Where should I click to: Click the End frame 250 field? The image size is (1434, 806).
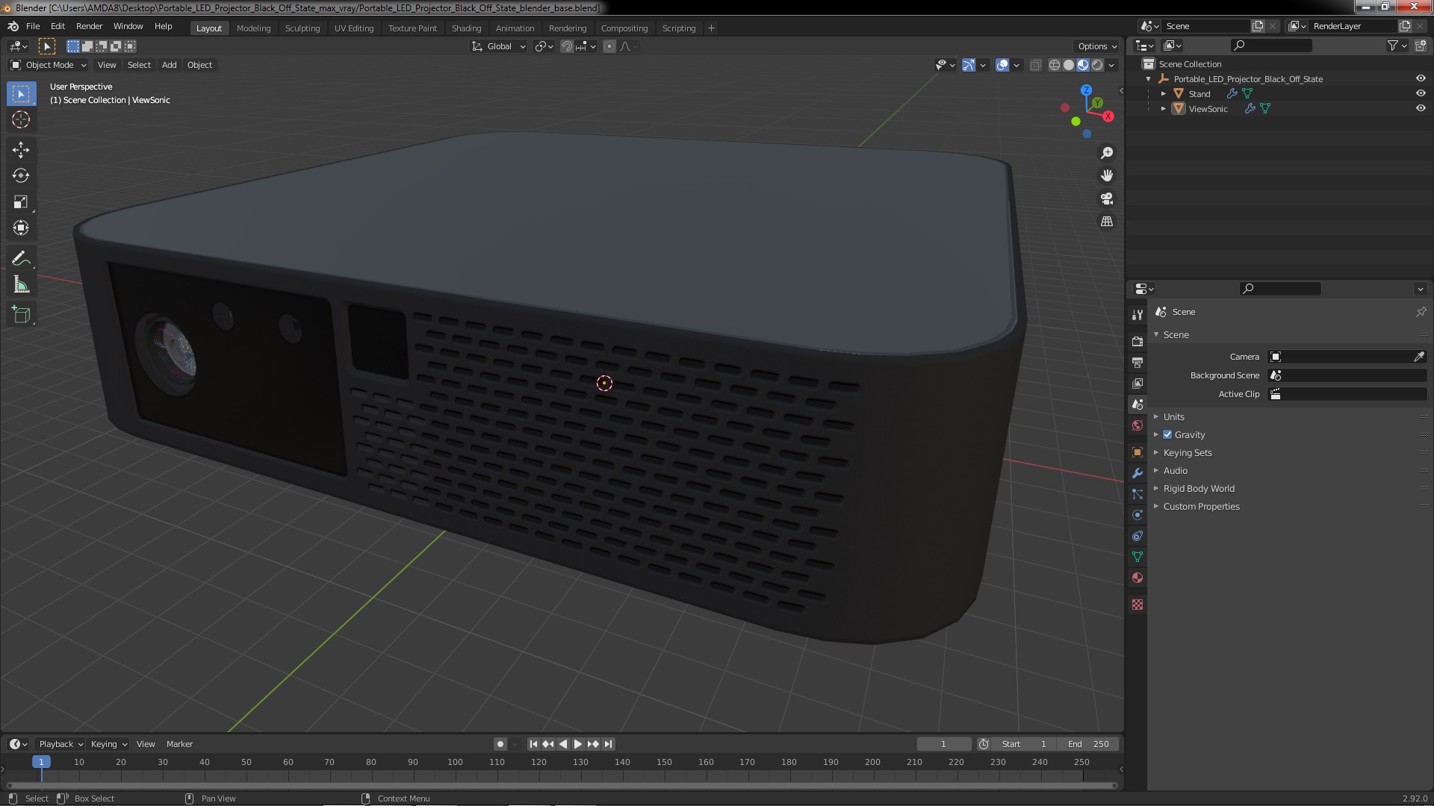(1088, 744)
